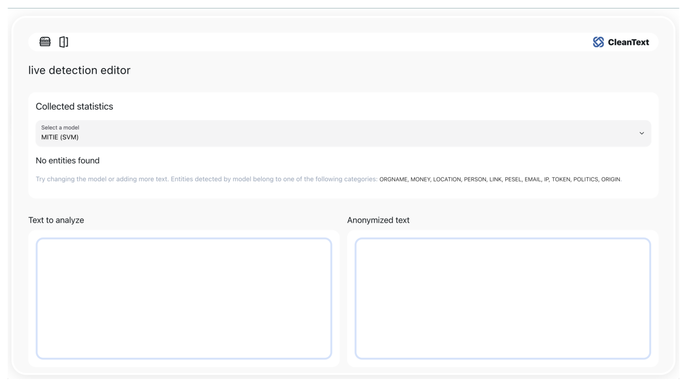This screenshot has height=389, width=686.
Task: Click the 'live detection editor' page title
Action: [x=79, y=70]
